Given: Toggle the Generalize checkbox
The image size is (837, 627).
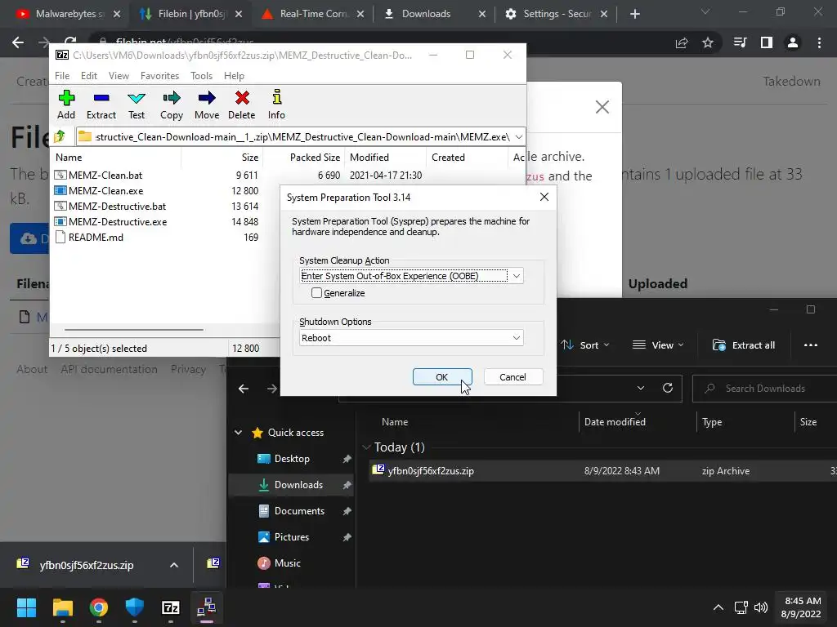Looking at the screenshot, I should 316,293.
